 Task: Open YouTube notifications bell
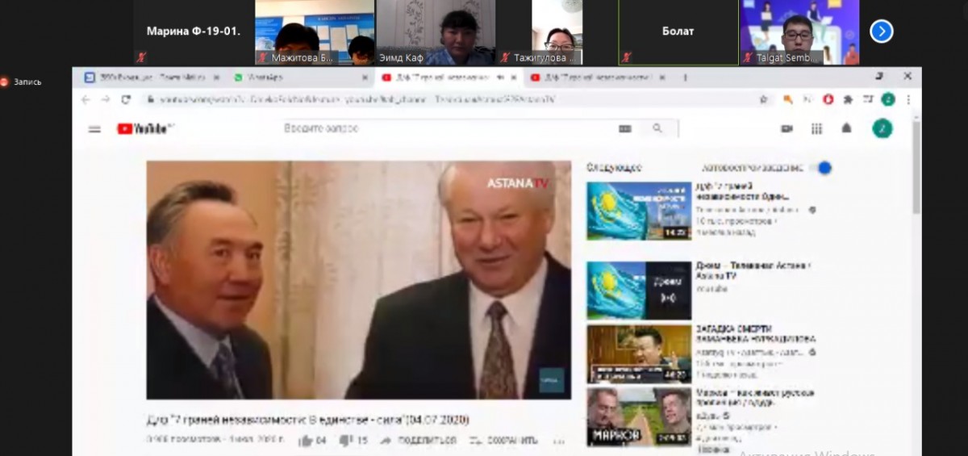point(846,128)
